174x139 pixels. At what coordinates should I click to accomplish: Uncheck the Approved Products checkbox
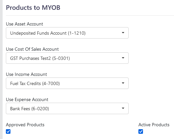[x=8, y=131]
